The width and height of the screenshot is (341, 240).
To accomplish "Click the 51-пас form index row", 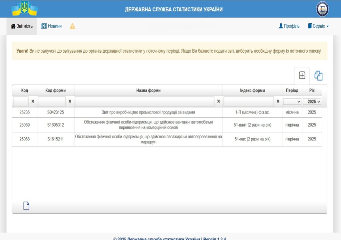I will pyautogui.click(x=252, y=139).
